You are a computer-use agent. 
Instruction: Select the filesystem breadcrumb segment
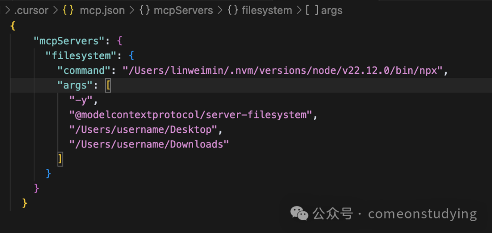pos(267,10)
